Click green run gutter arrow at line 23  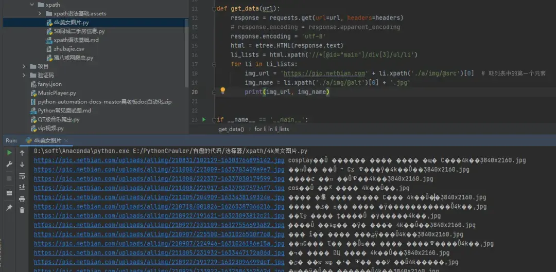[x=204, y=120]
